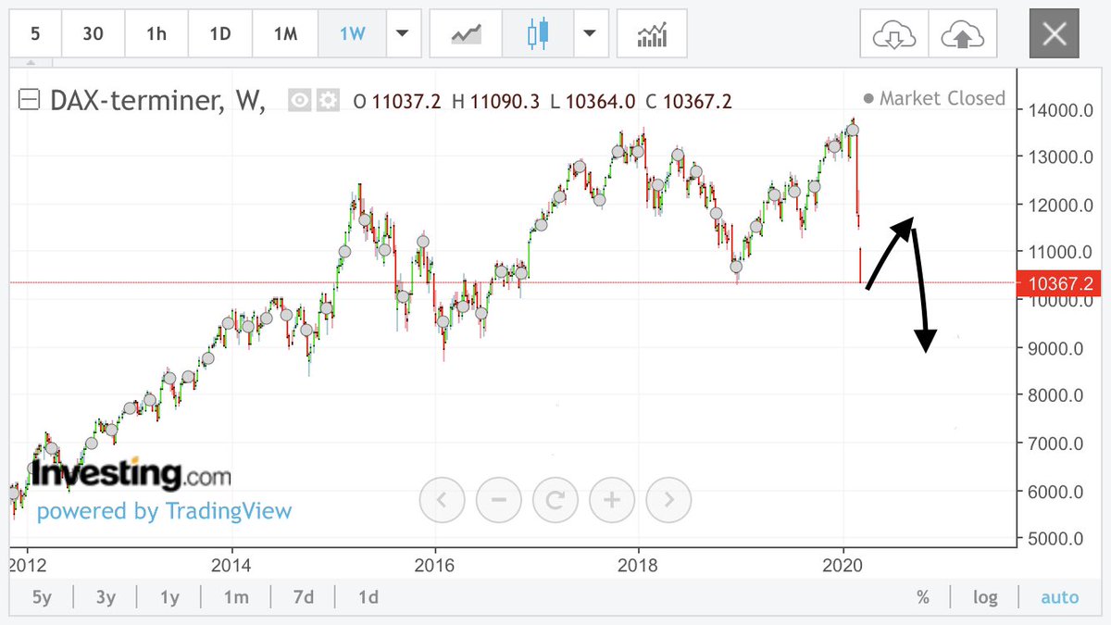The width and height of the screenshot is (1111, 625).
Task: Toggle the log scale
Action: [x=985, y=597]
